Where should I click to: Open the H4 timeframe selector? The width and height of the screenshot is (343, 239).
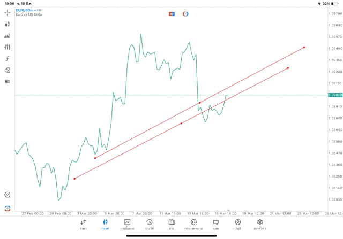pos(8,82)
